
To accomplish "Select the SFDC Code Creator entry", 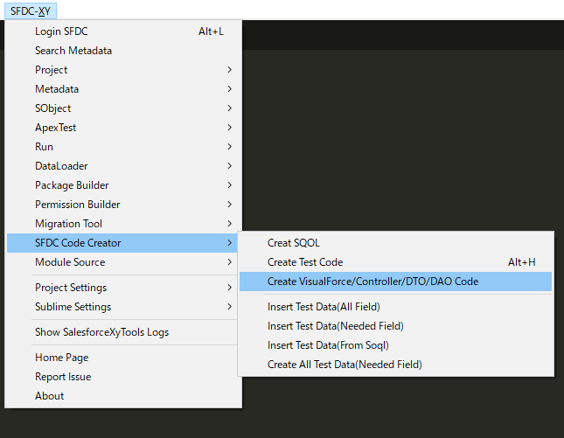I will point(122,243).
